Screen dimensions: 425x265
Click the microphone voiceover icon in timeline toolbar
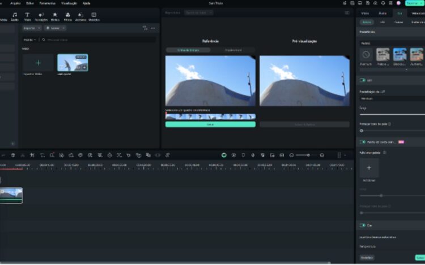click(253, 155)
